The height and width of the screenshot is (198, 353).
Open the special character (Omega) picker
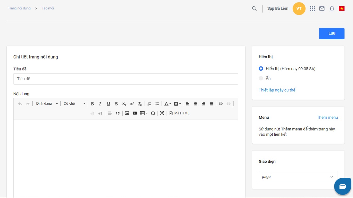[153, 113]
